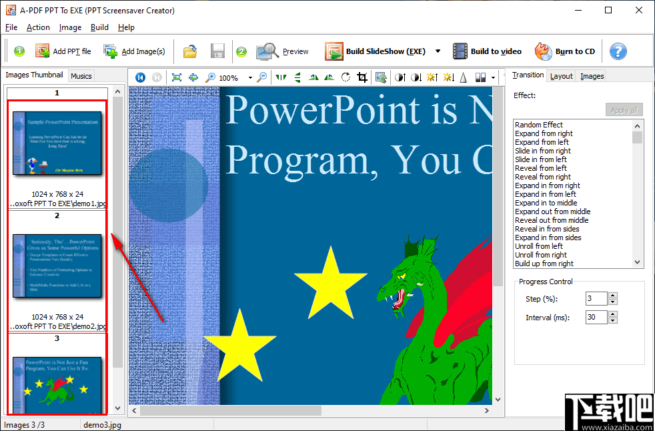Rotate the image counterclockwise
Image resolution: width=655 pixels, height=431 pixels.
click(x=313, y=77)
